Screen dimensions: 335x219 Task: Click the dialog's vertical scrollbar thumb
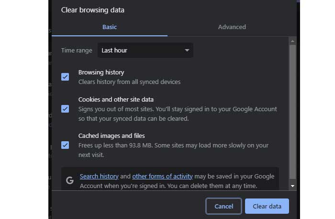pyautogui.click(x=292, y=110)
